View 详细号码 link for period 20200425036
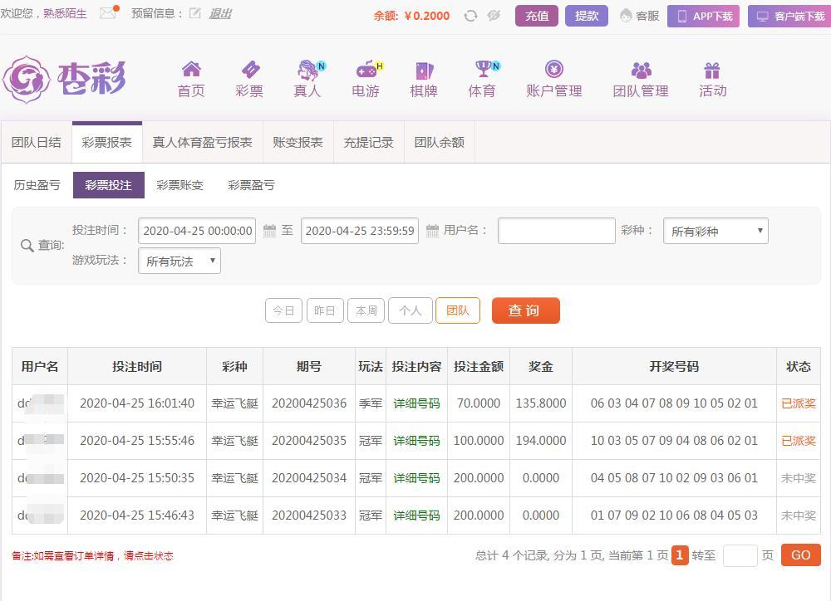The height and width of the screenshot is (601, 831). coord(416,403)
